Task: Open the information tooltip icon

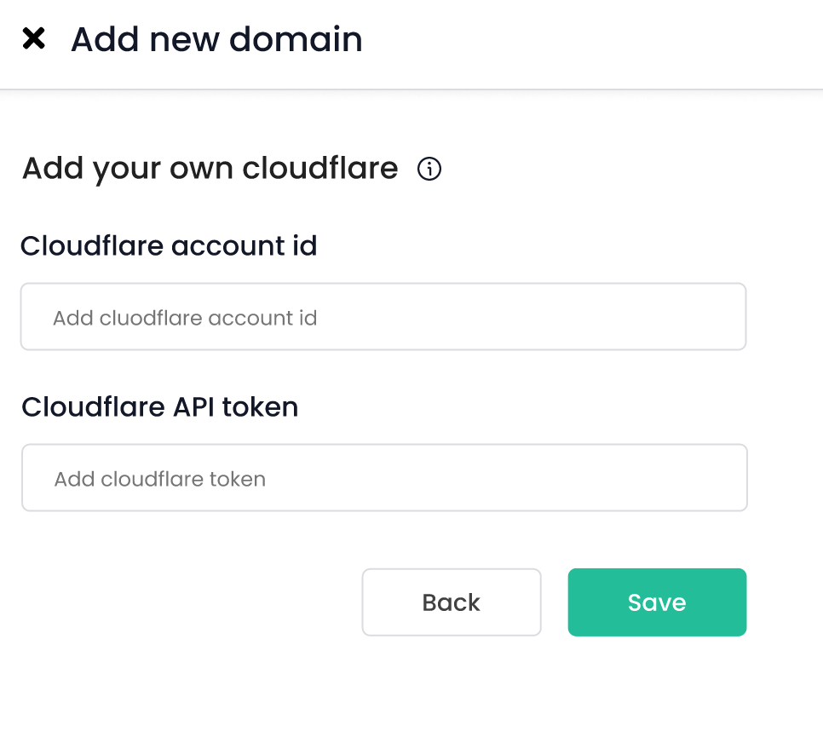Action: pyautogui.click(x=429, y=169)
